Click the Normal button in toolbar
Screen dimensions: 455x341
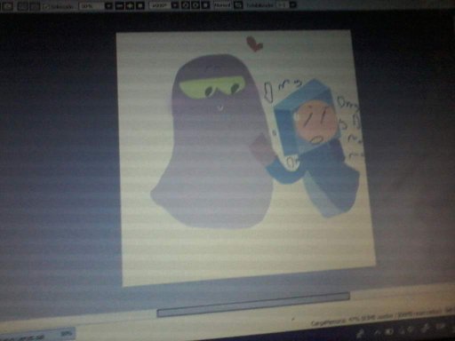(223, 5)
